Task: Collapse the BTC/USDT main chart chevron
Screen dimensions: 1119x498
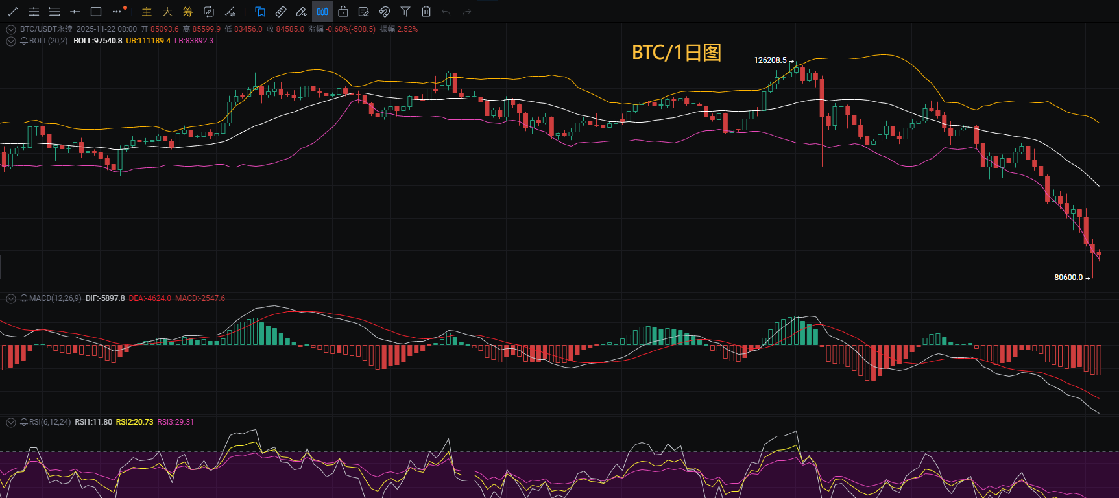Action: click(x=11, y=29)
